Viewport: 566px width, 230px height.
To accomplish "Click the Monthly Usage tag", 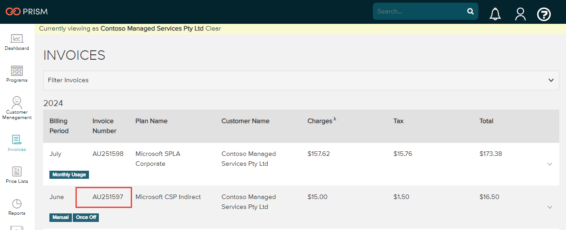I will tap(69, 175).
